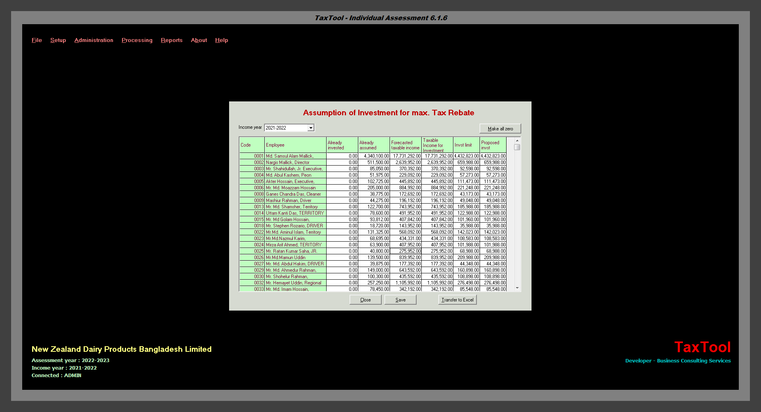Click the Close button in dialog
This screenshot has width=761, height=412.
(x=365, y=300)
